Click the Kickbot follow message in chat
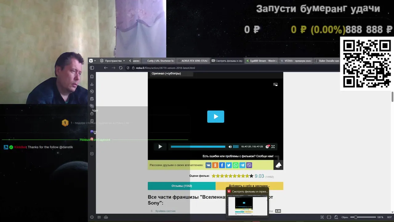The width and height of the screenshot is (394, 222). tap(38, 147)
